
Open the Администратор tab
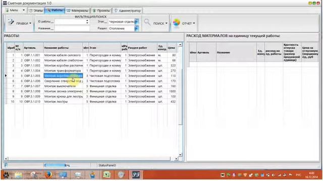click(x=128, y=11)
